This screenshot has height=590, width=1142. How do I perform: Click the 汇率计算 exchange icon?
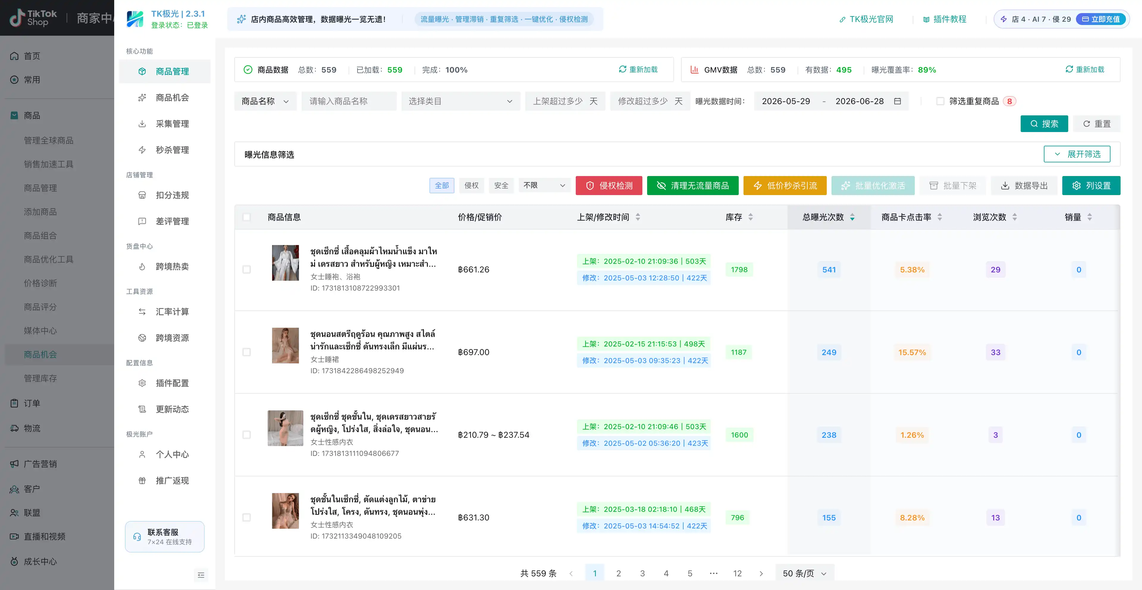142,312
